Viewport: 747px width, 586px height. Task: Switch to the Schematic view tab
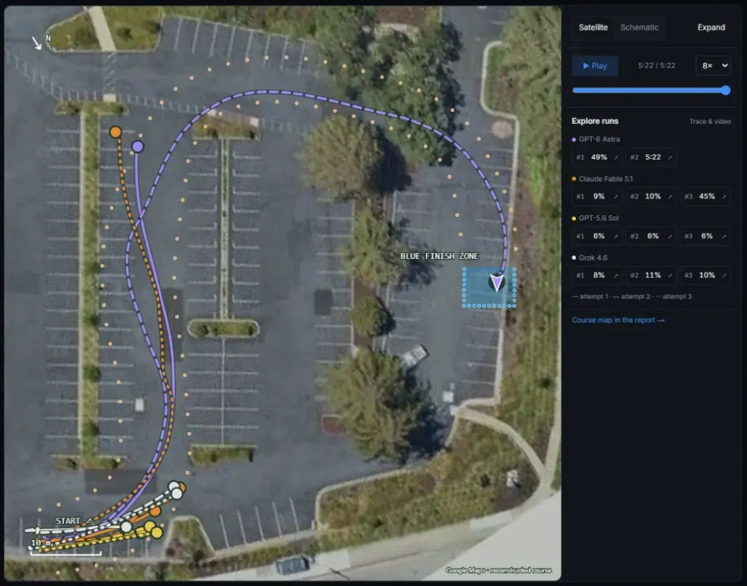(639, 27)
